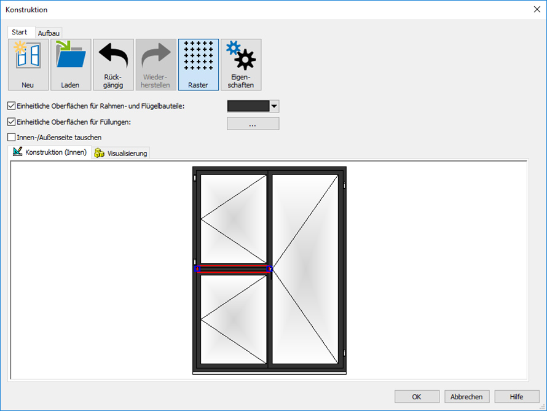The image size is (547, 411).
Task: Uncheck uniform surfaces for Füllungen
Action: coord(11,122)
